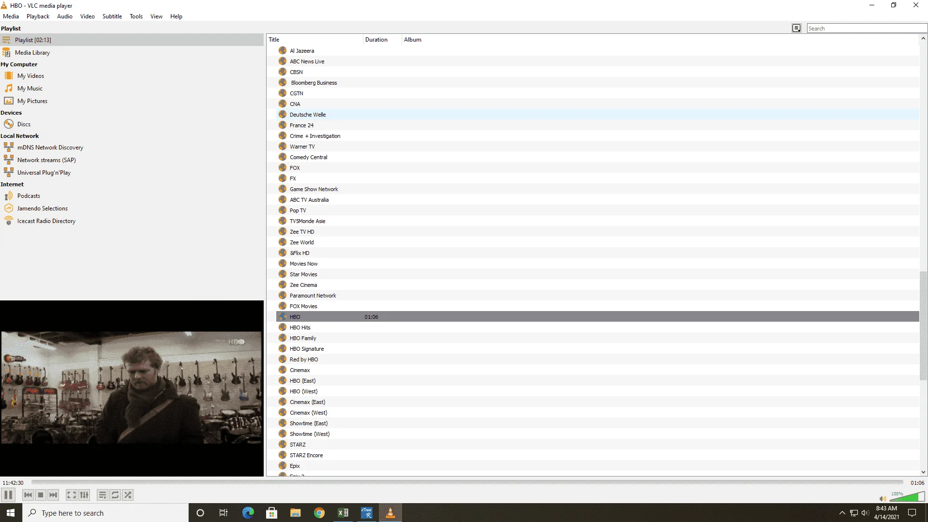This screenshot has width=928, height=522.
Task: Stop playback with the stop button
Action: pos(41,495)
